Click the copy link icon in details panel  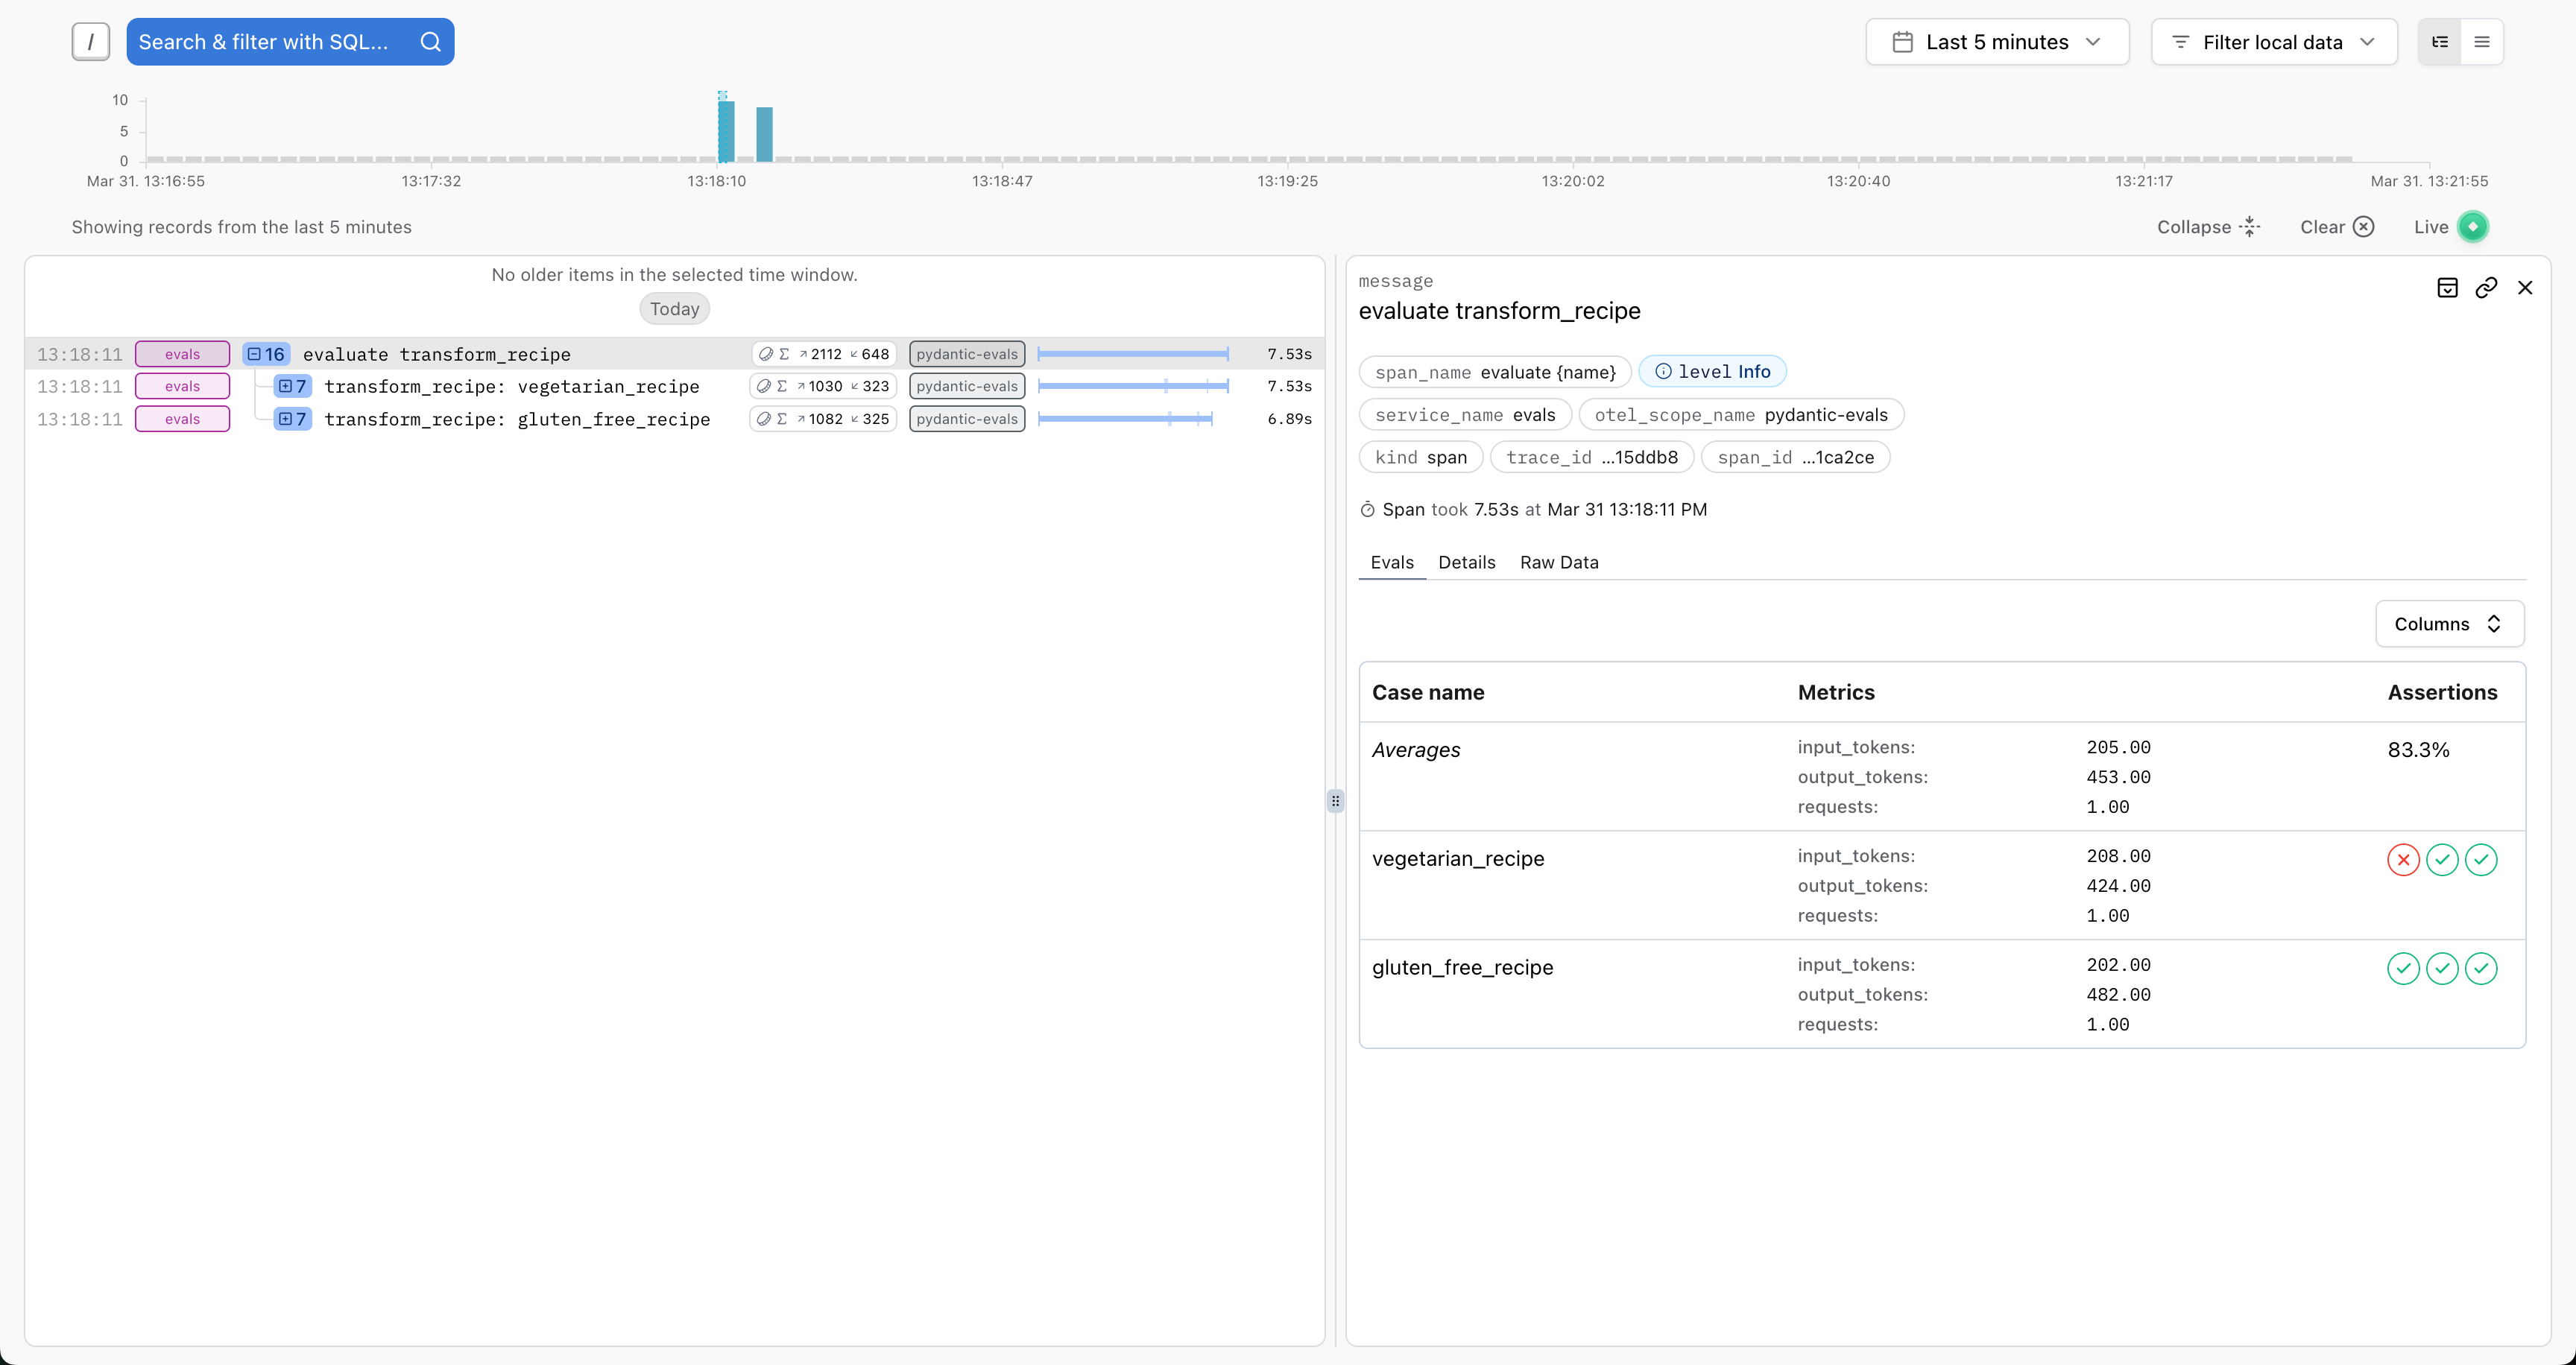click(x=2486, y=288)
